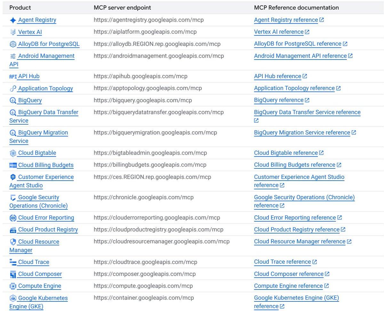This screenshot has width=384, height=311.
Task: Click external-link icon beside Cloud Trace reference
Action: pyautogui.click(x=315, y=262)
